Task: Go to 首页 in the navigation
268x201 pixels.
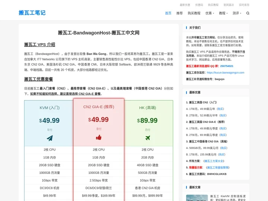Action: pyautogui.click(x=168, y=13)
